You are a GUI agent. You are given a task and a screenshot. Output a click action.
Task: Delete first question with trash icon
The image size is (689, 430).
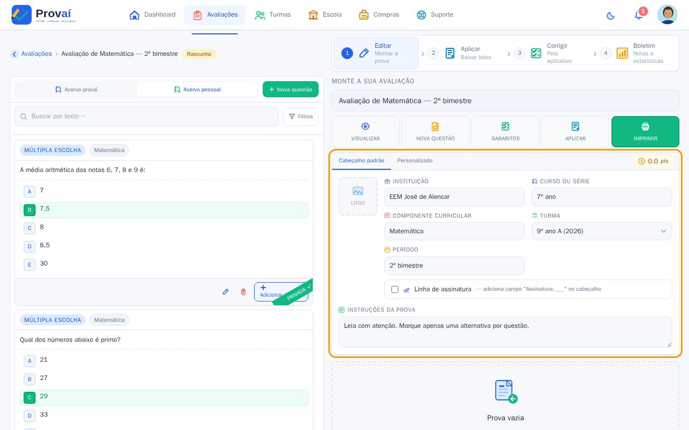coord(243,292)
